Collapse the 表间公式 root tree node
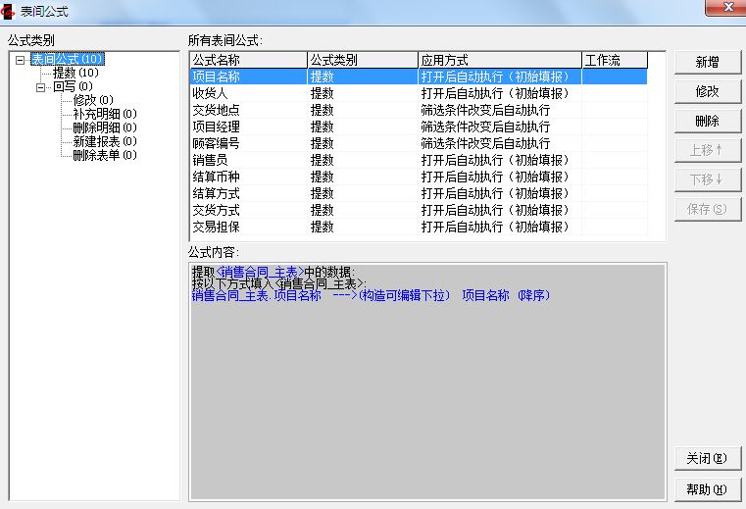This screenshot has height=509, width=746. tap(21, 60)
